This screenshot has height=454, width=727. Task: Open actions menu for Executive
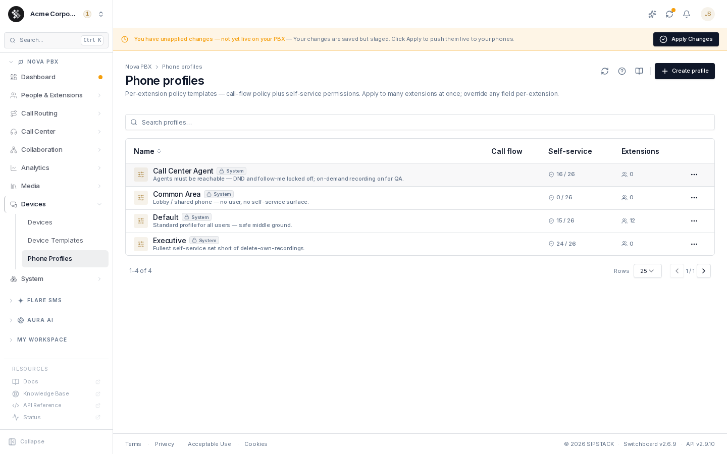tap(694, 244)
